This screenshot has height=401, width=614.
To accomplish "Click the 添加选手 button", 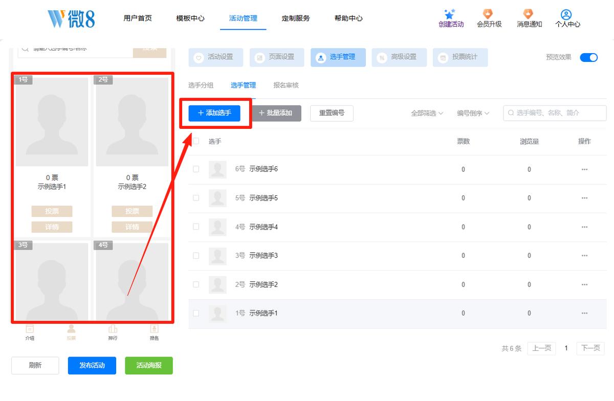I will coord(214,113).
